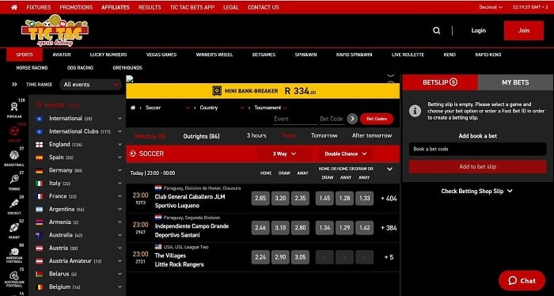Open the Decimal odds format dropdown
The width and height of the screenshot is (554, 296).
[x=491, y=7]
